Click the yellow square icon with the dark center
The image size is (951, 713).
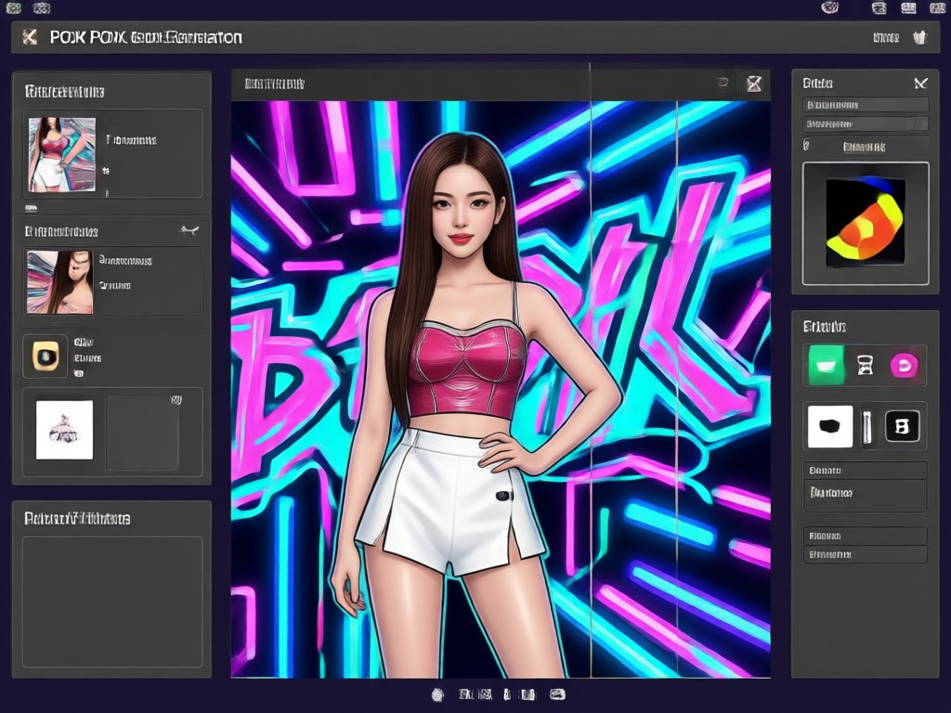tap(46, 356)
